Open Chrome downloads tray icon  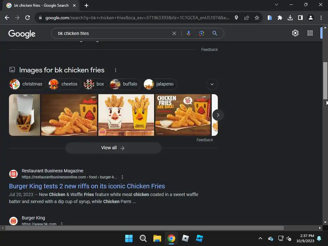coord(290,18)
